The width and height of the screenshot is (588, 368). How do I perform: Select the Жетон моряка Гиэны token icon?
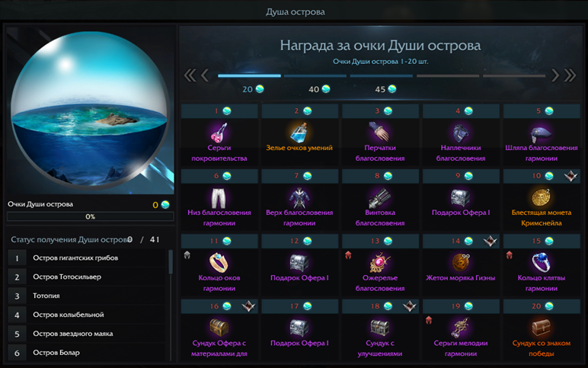click(x=461, y=262)
